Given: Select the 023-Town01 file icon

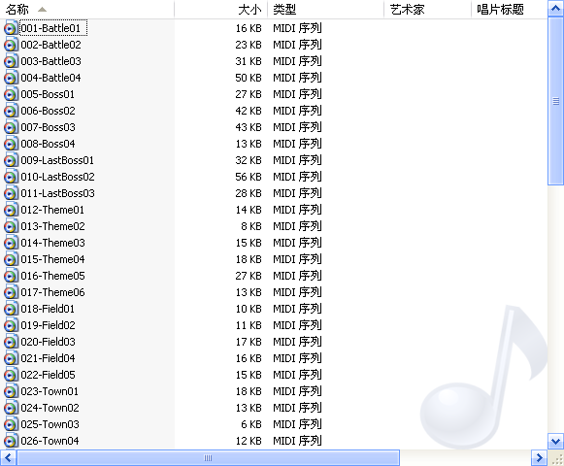Looking at the screenshot, I should (x=11, y=391).
